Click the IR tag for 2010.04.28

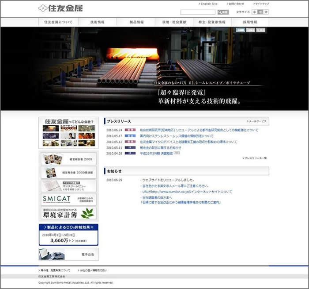point(130,153)
